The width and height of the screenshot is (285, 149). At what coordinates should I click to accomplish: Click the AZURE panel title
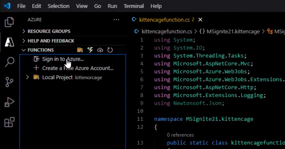35,20
